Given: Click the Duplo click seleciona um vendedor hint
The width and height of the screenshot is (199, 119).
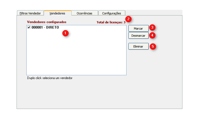Looking at the screenshot, I should point(50,78).
